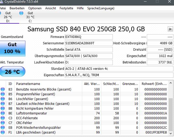Click status orb of BB Nicht korrigierbare Fehler row

click(x=3, y=108)
